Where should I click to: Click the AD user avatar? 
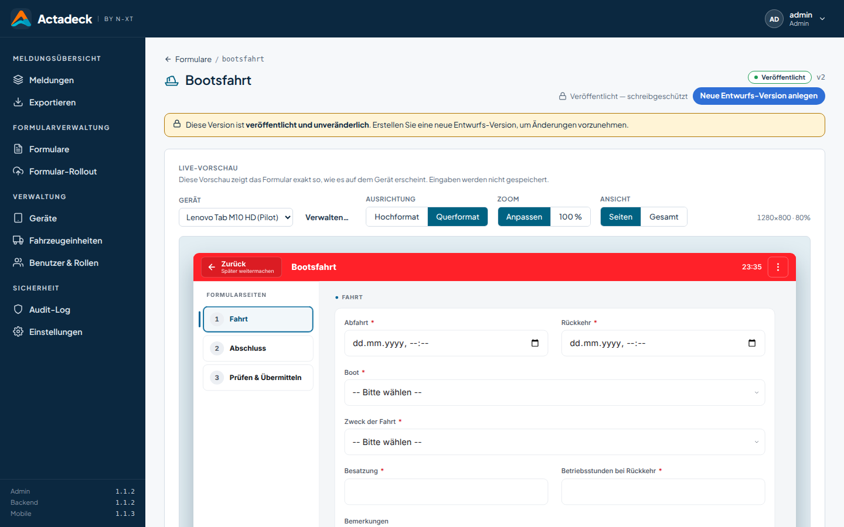774,19
